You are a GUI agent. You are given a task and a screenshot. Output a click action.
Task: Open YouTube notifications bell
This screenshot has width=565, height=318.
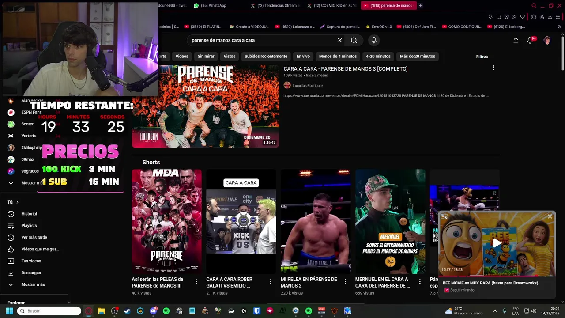pyautogui.click(x=530, y=40)
